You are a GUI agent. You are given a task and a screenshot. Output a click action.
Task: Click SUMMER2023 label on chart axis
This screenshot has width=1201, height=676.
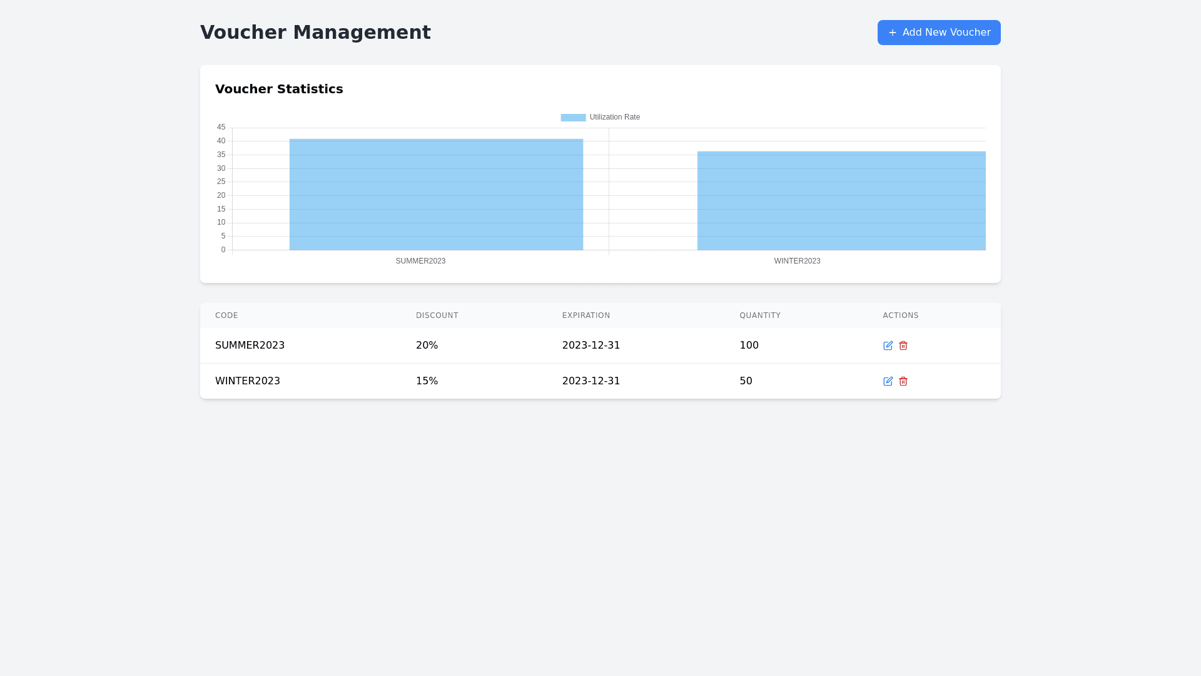[420, 261]
